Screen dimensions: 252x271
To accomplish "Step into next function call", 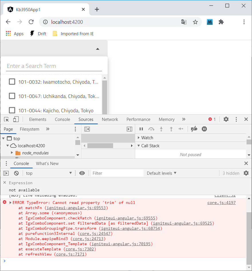I will pyautogui.click(x=161, y=129).
